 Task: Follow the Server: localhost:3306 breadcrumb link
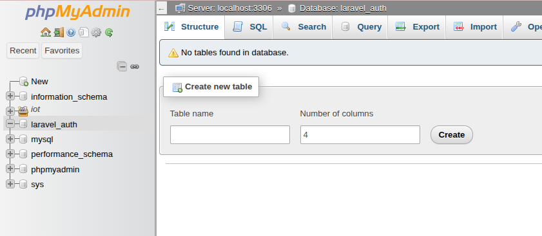point(230,8)
